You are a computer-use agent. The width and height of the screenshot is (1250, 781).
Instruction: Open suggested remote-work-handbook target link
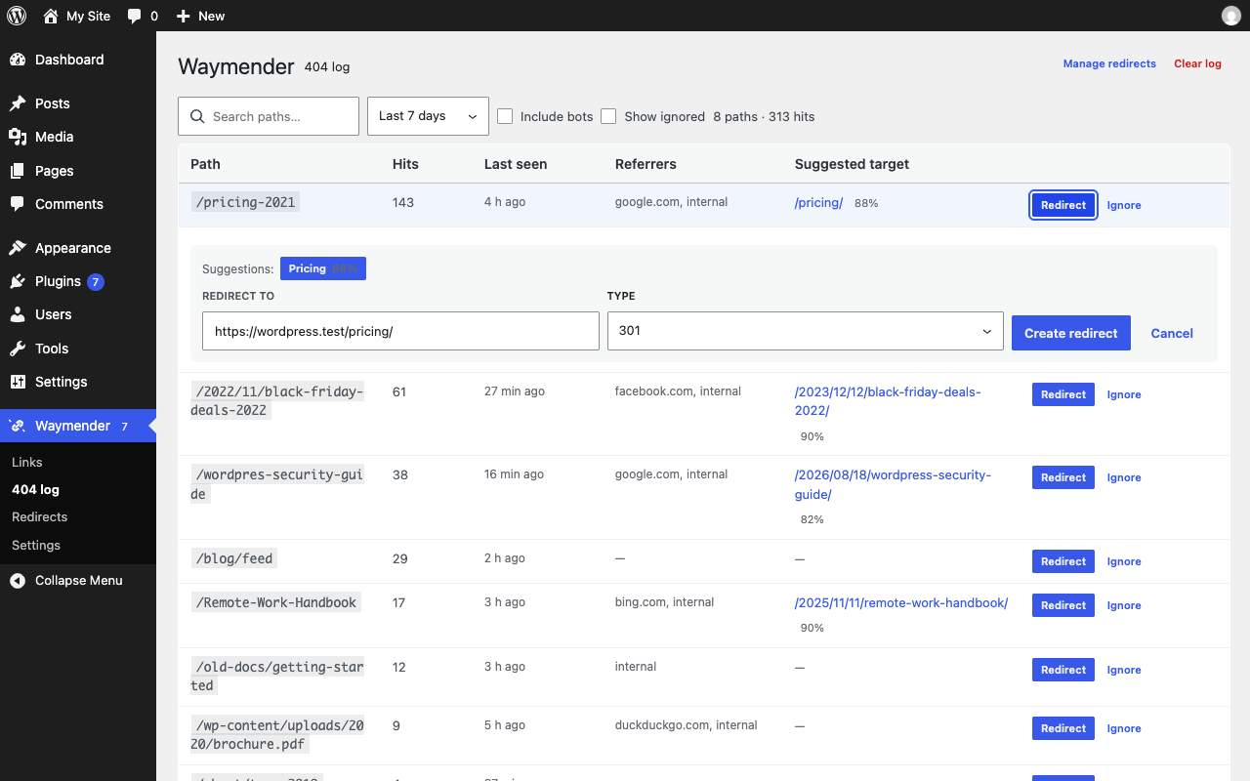click(x=901, y=602)
